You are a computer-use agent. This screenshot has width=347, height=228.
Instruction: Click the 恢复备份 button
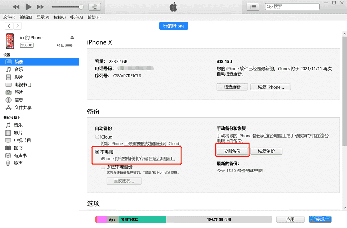pos(266,151)
